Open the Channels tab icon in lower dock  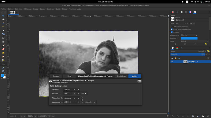click(x=177, y=48)
